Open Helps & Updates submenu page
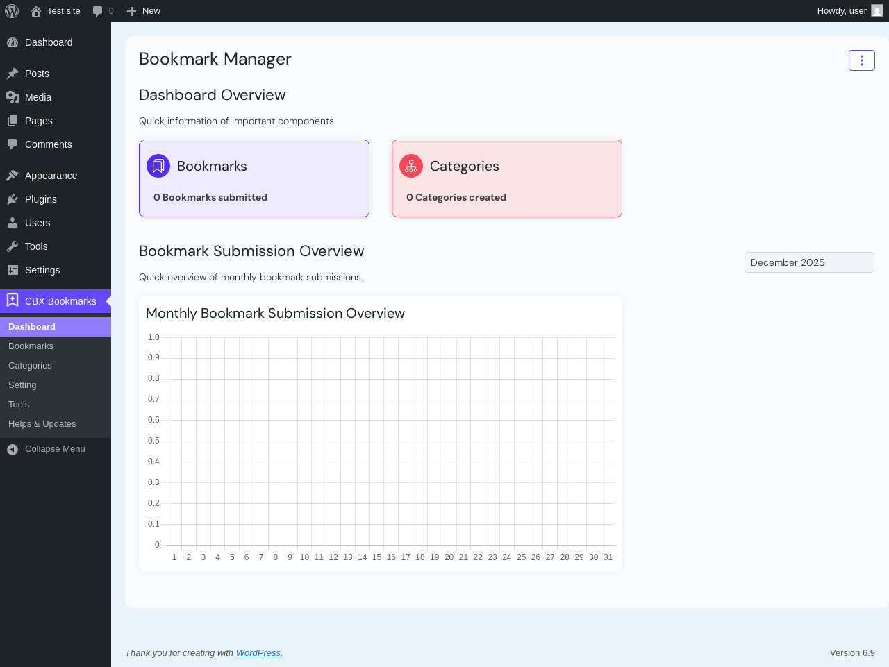The height and width of the screenshot is (667, 889). coord(42,424)
